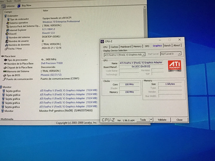
Task: Click the Nombre de la Placa Base icon
Action: point(5,64)
